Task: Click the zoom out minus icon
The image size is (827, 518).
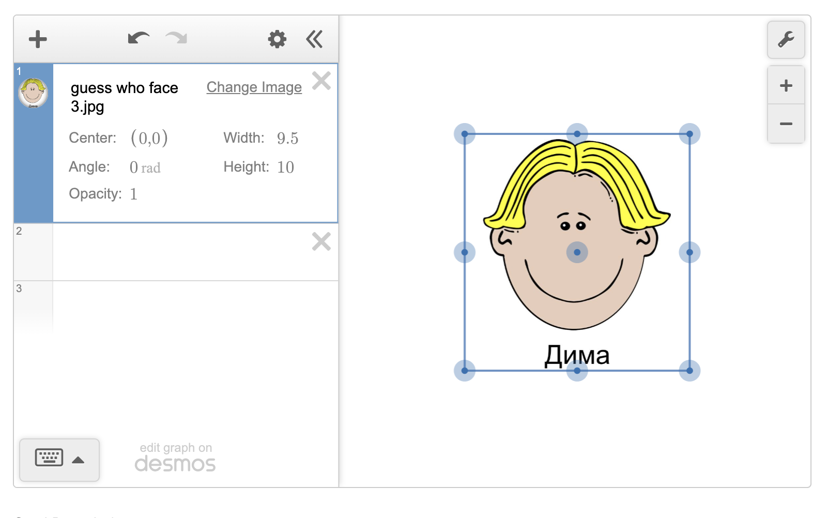Action: 785,123
